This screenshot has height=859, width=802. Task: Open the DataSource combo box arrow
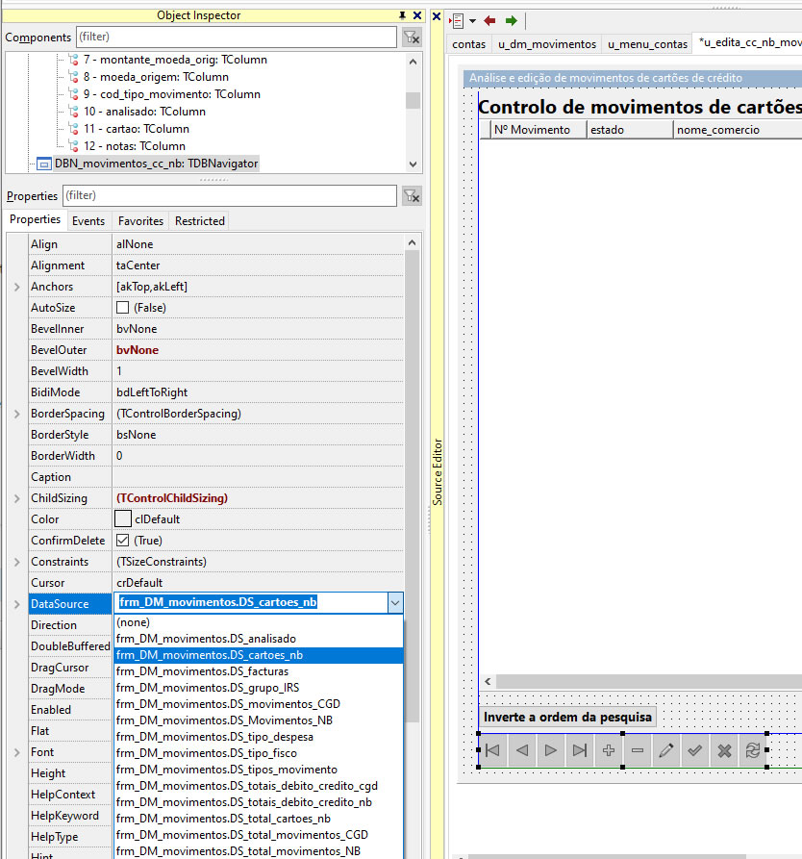coord(394,603)
